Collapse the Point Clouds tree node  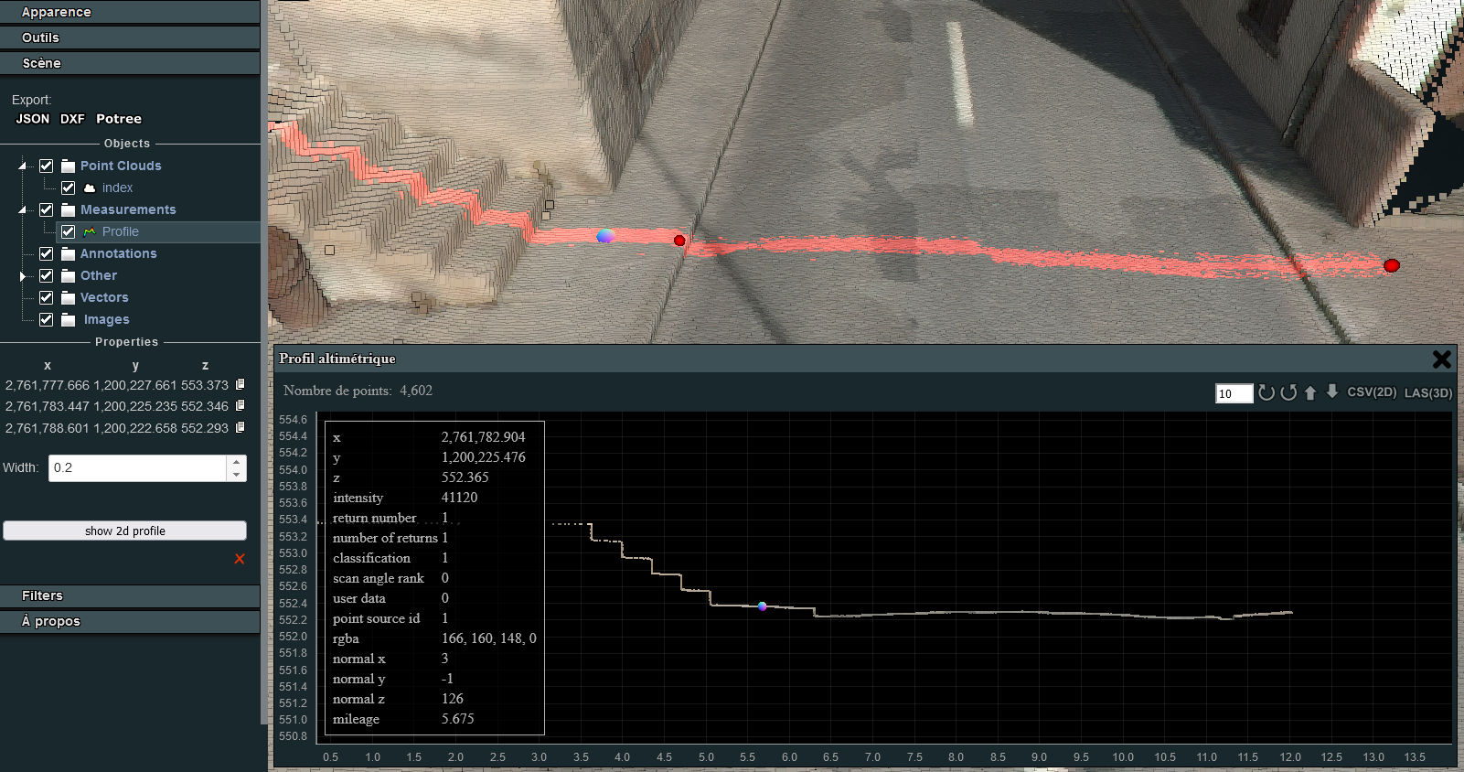click(x=23, y=166)
